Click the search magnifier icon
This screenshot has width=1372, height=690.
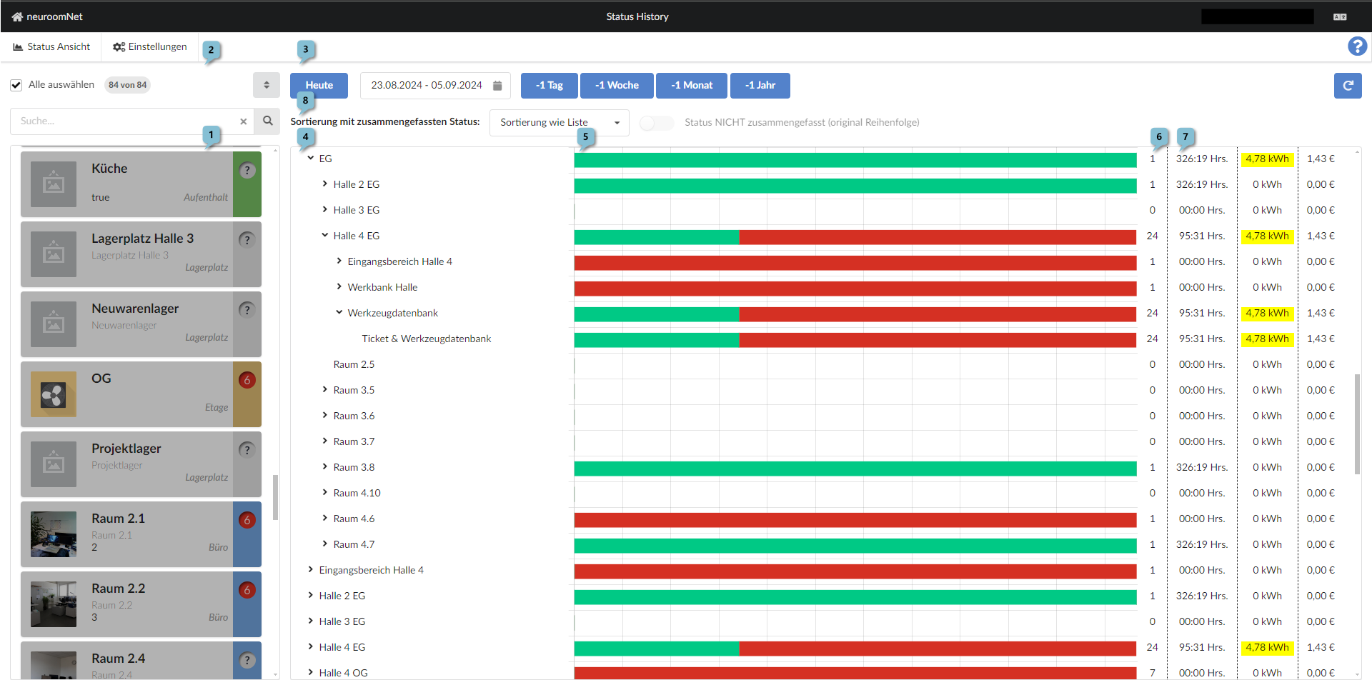click(x=268, y=121)
